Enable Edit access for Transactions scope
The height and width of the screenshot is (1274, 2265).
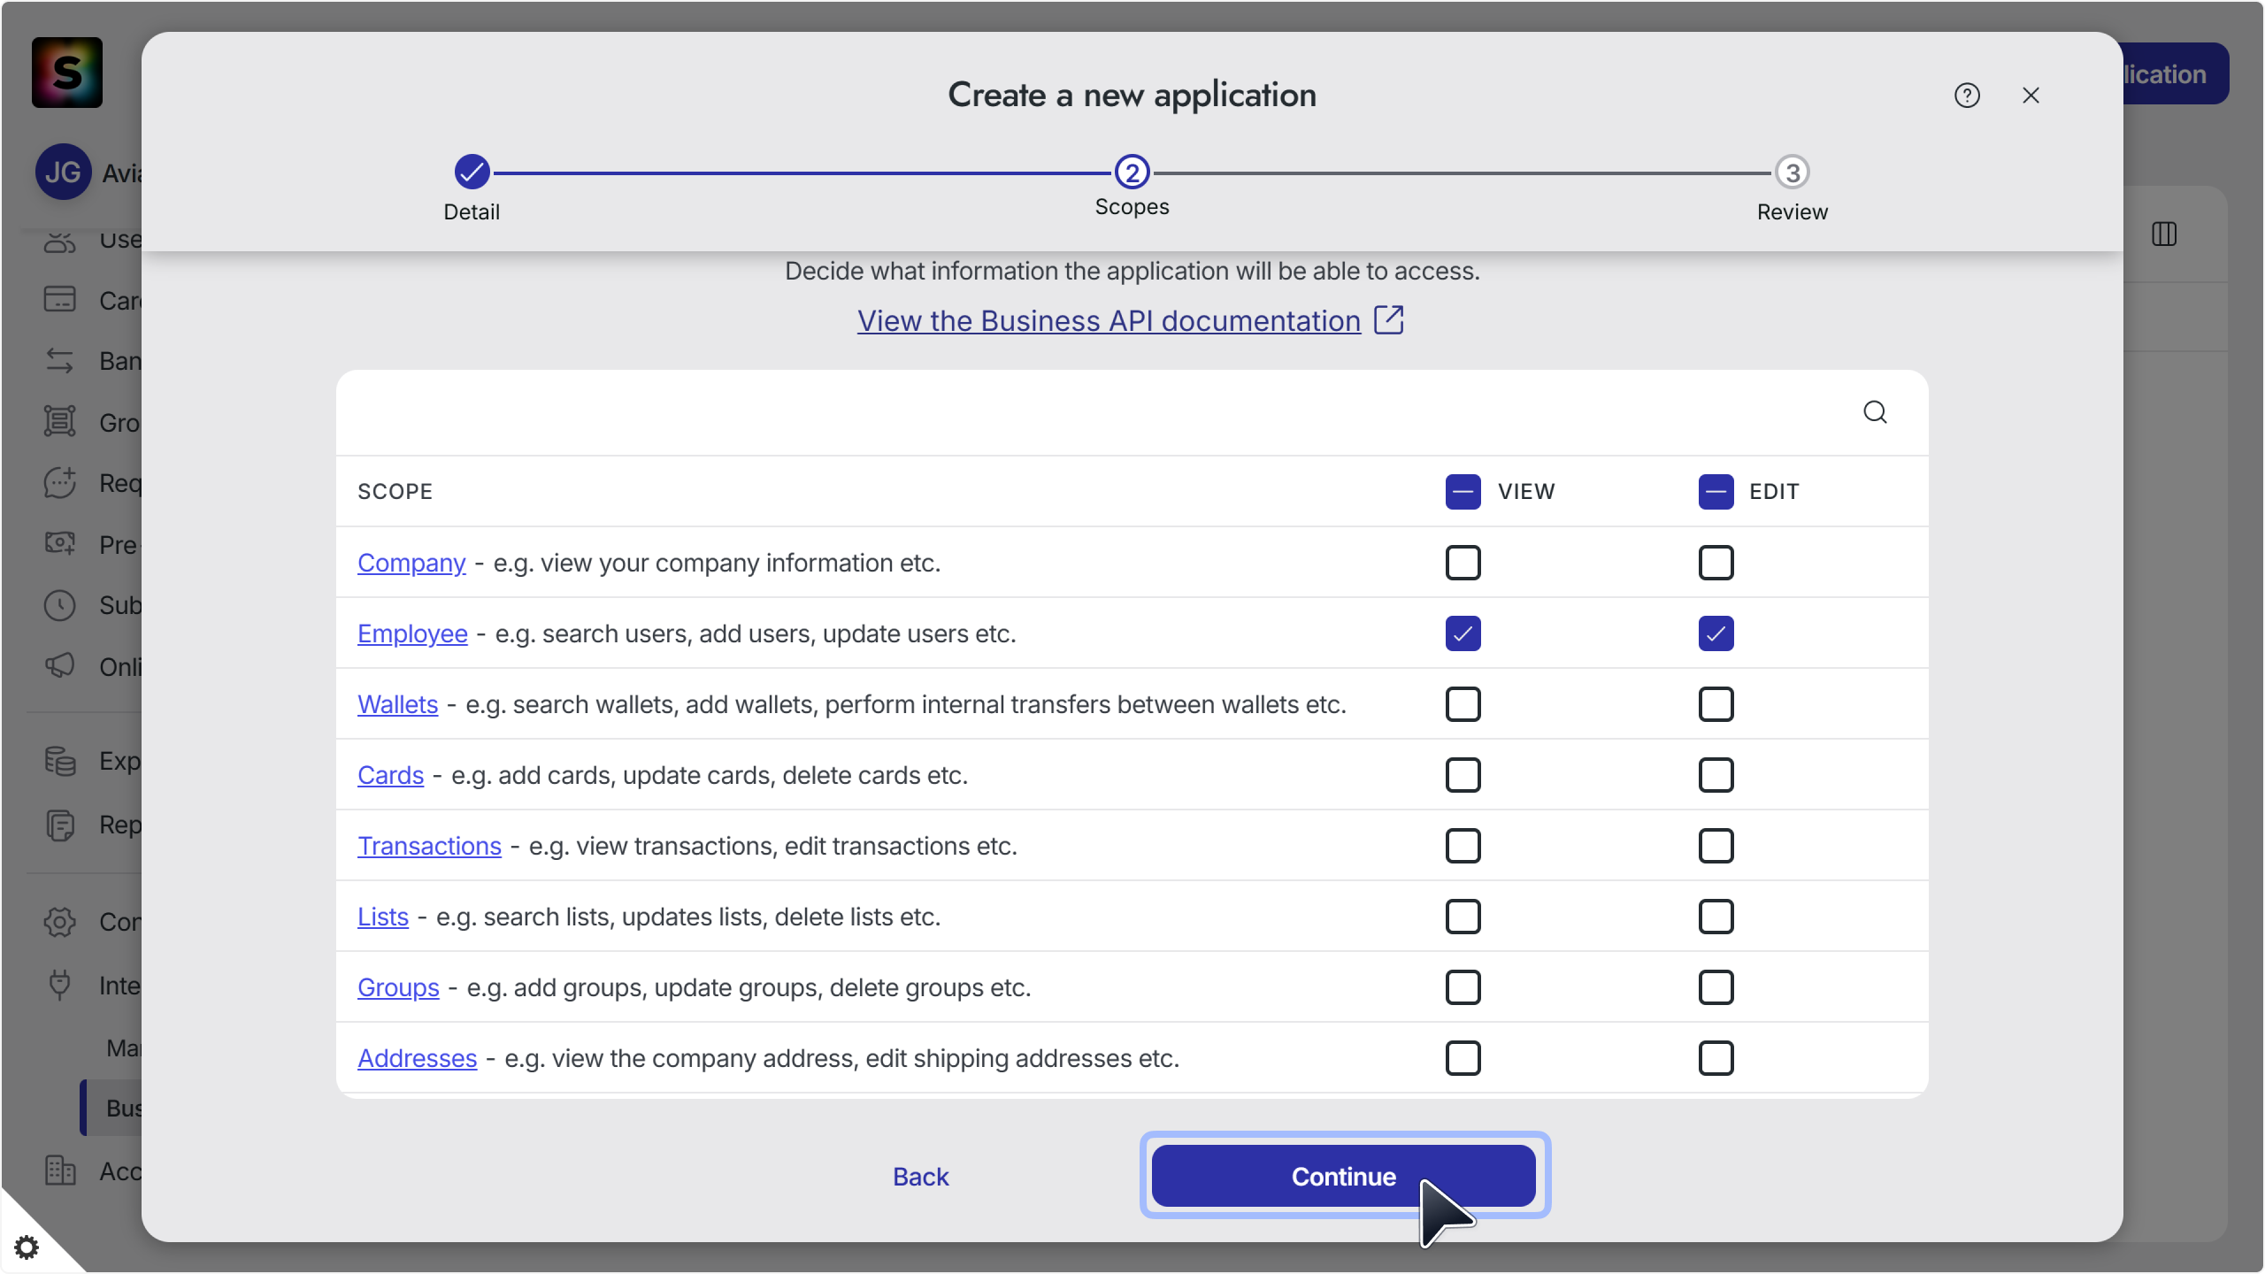[1716, 846]
